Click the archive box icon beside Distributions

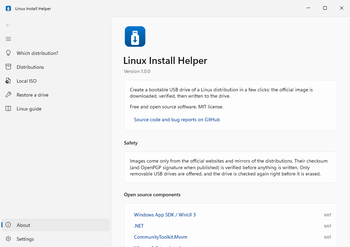pos(8,67)
